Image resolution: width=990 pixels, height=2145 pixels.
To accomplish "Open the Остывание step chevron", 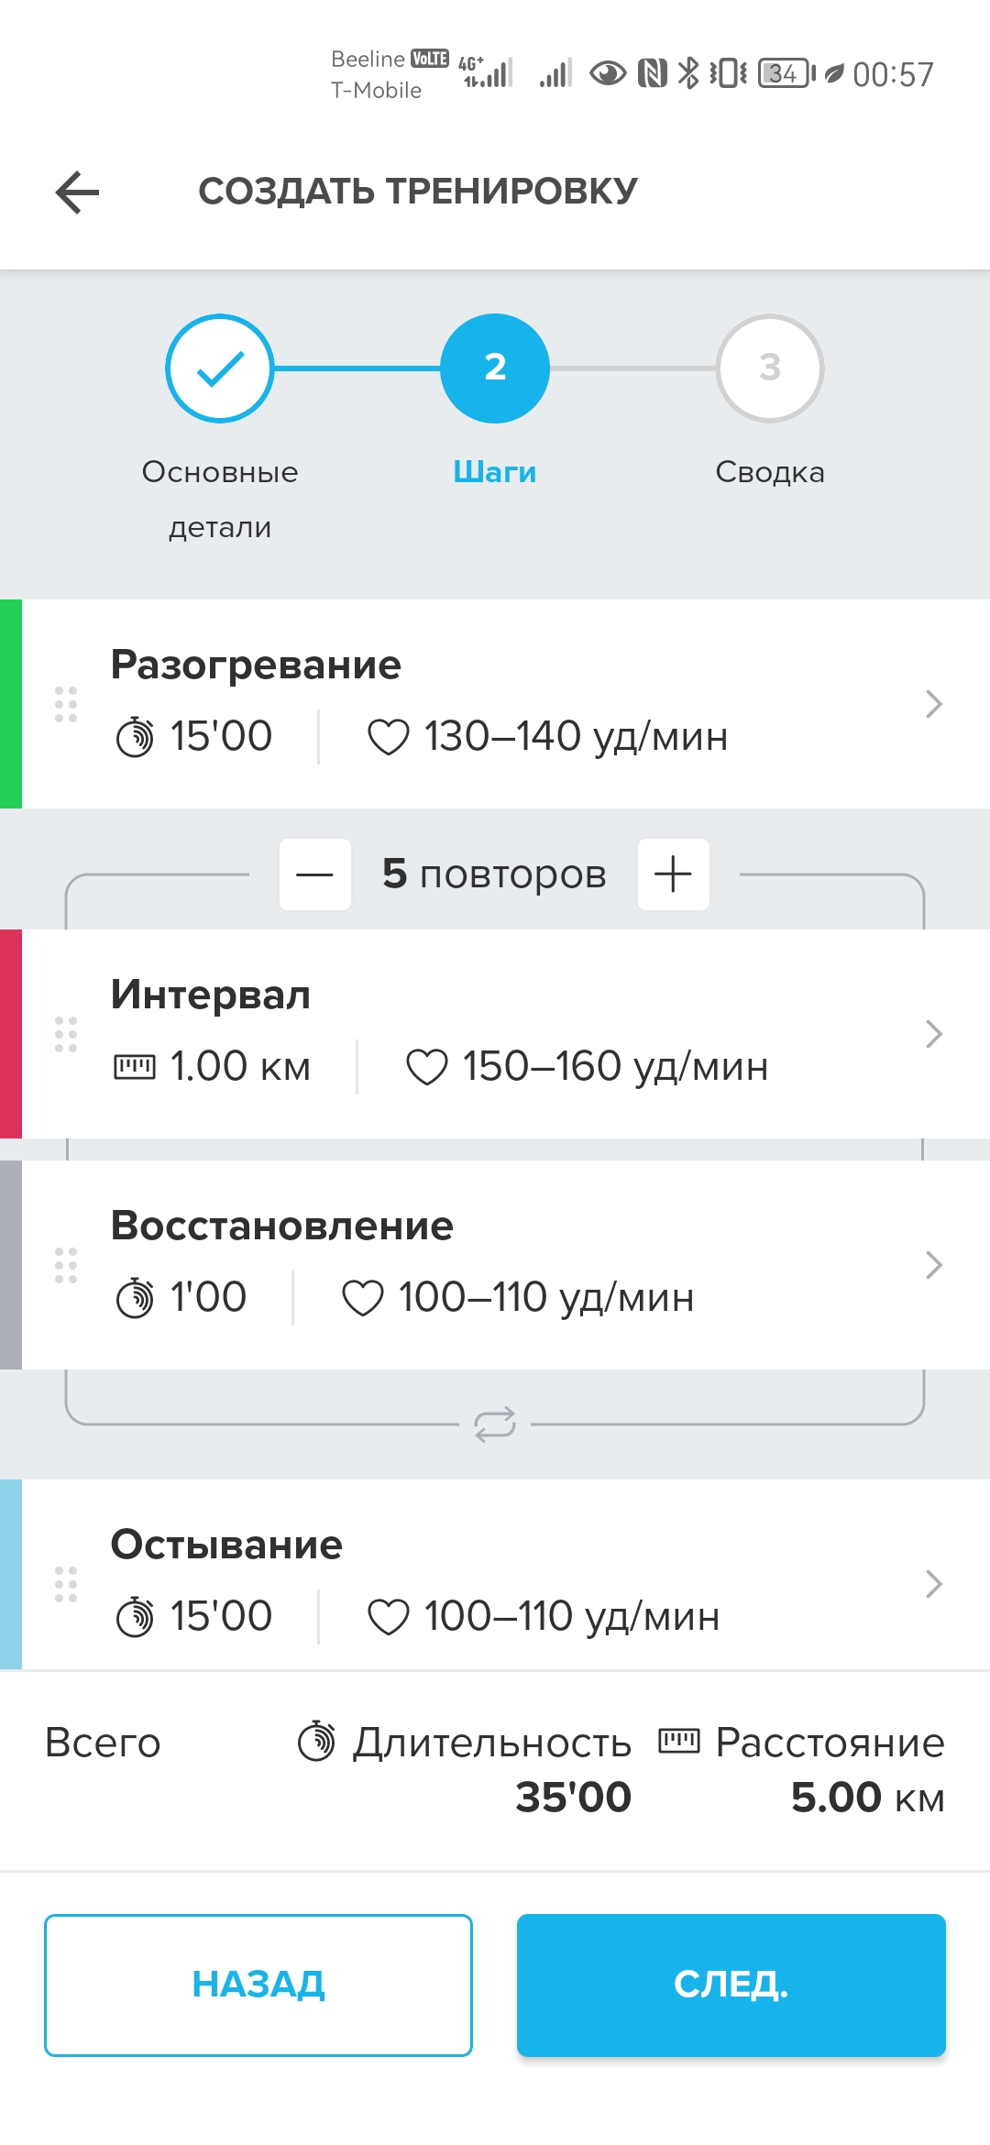I will [933, 1584].
